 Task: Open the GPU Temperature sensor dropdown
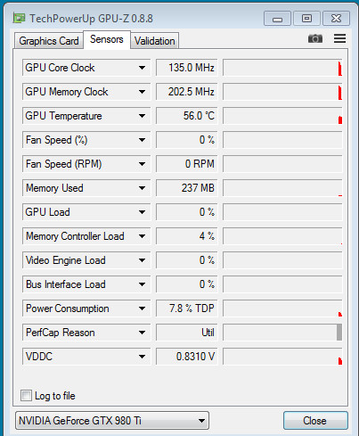pyautogui.click(x=86, y=116)
